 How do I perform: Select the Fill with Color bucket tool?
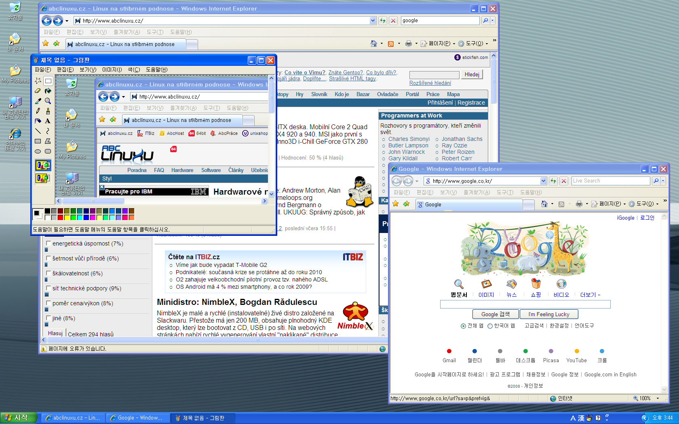[48, 91]
